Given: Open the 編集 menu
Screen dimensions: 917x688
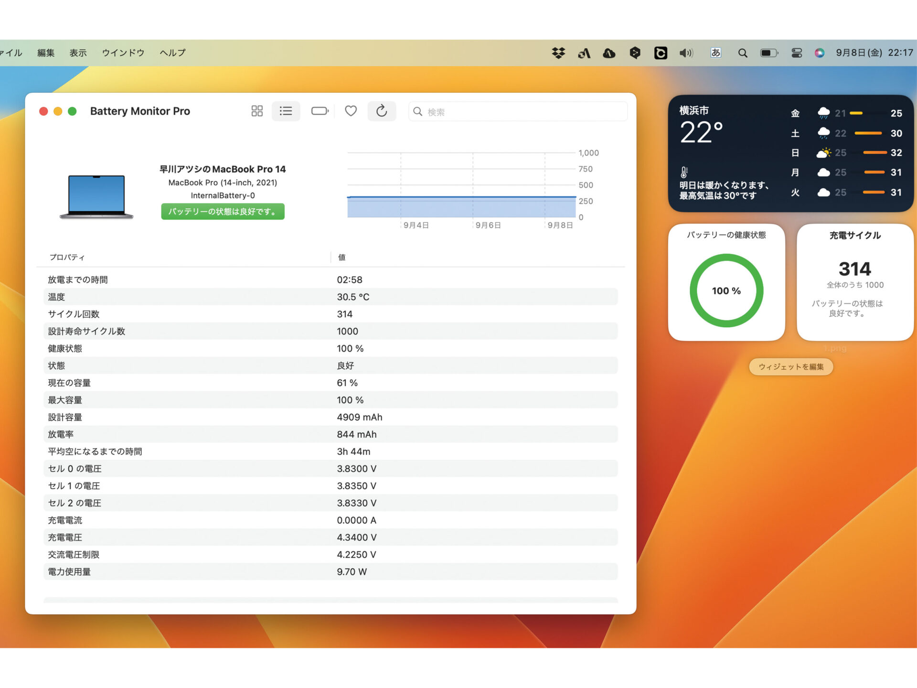Looking at the screenshot, I should click(46, 53).
